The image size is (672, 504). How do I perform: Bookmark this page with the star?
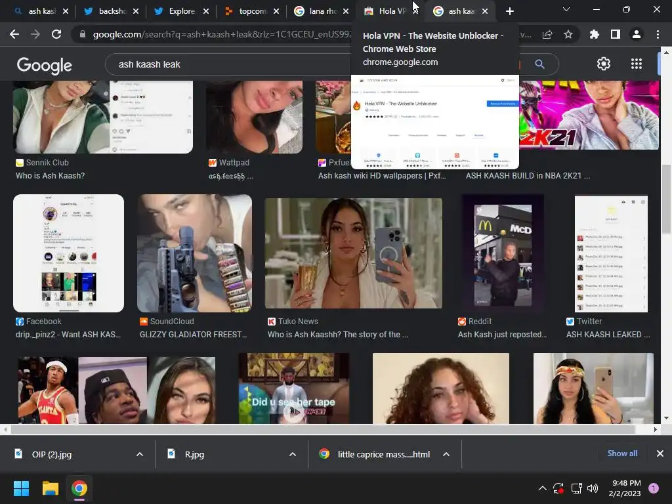pyautogui.click(x=568, y=34)
